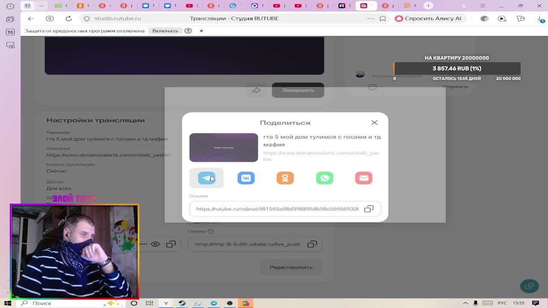Viewport: 548px width, 308px height.
Task: Open the donationalerts link in share dialog
Action: [x=321, y=156]
